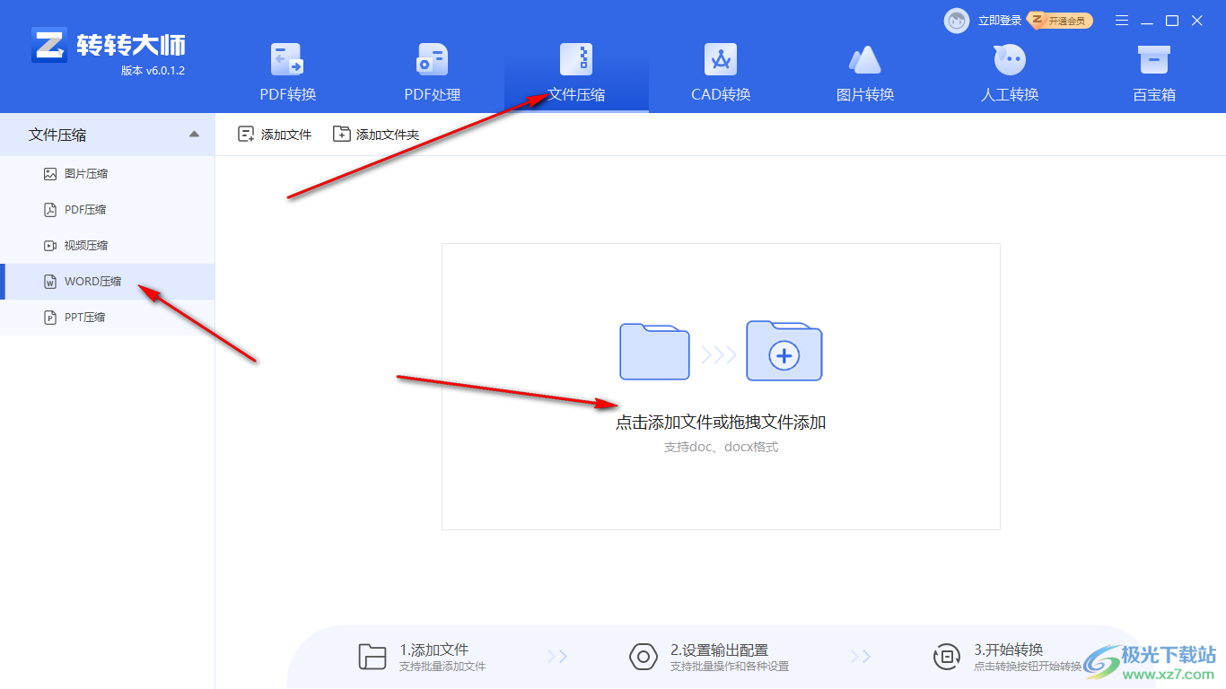Viewport: 1226px width, 689px height.
Task: Click the 开通会员 membership button
Action: pyautogui.click(x=1061, y=21)
